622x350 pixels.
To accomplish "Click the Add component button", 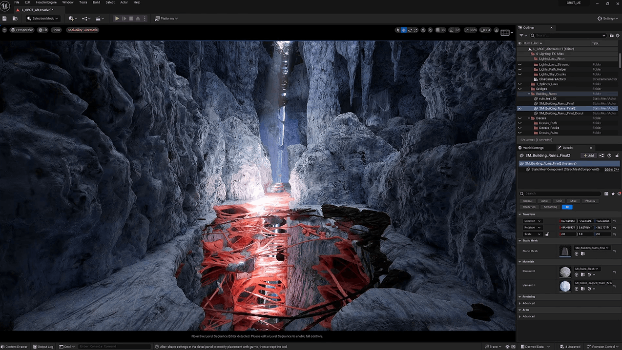I will (x=589, y=156).
